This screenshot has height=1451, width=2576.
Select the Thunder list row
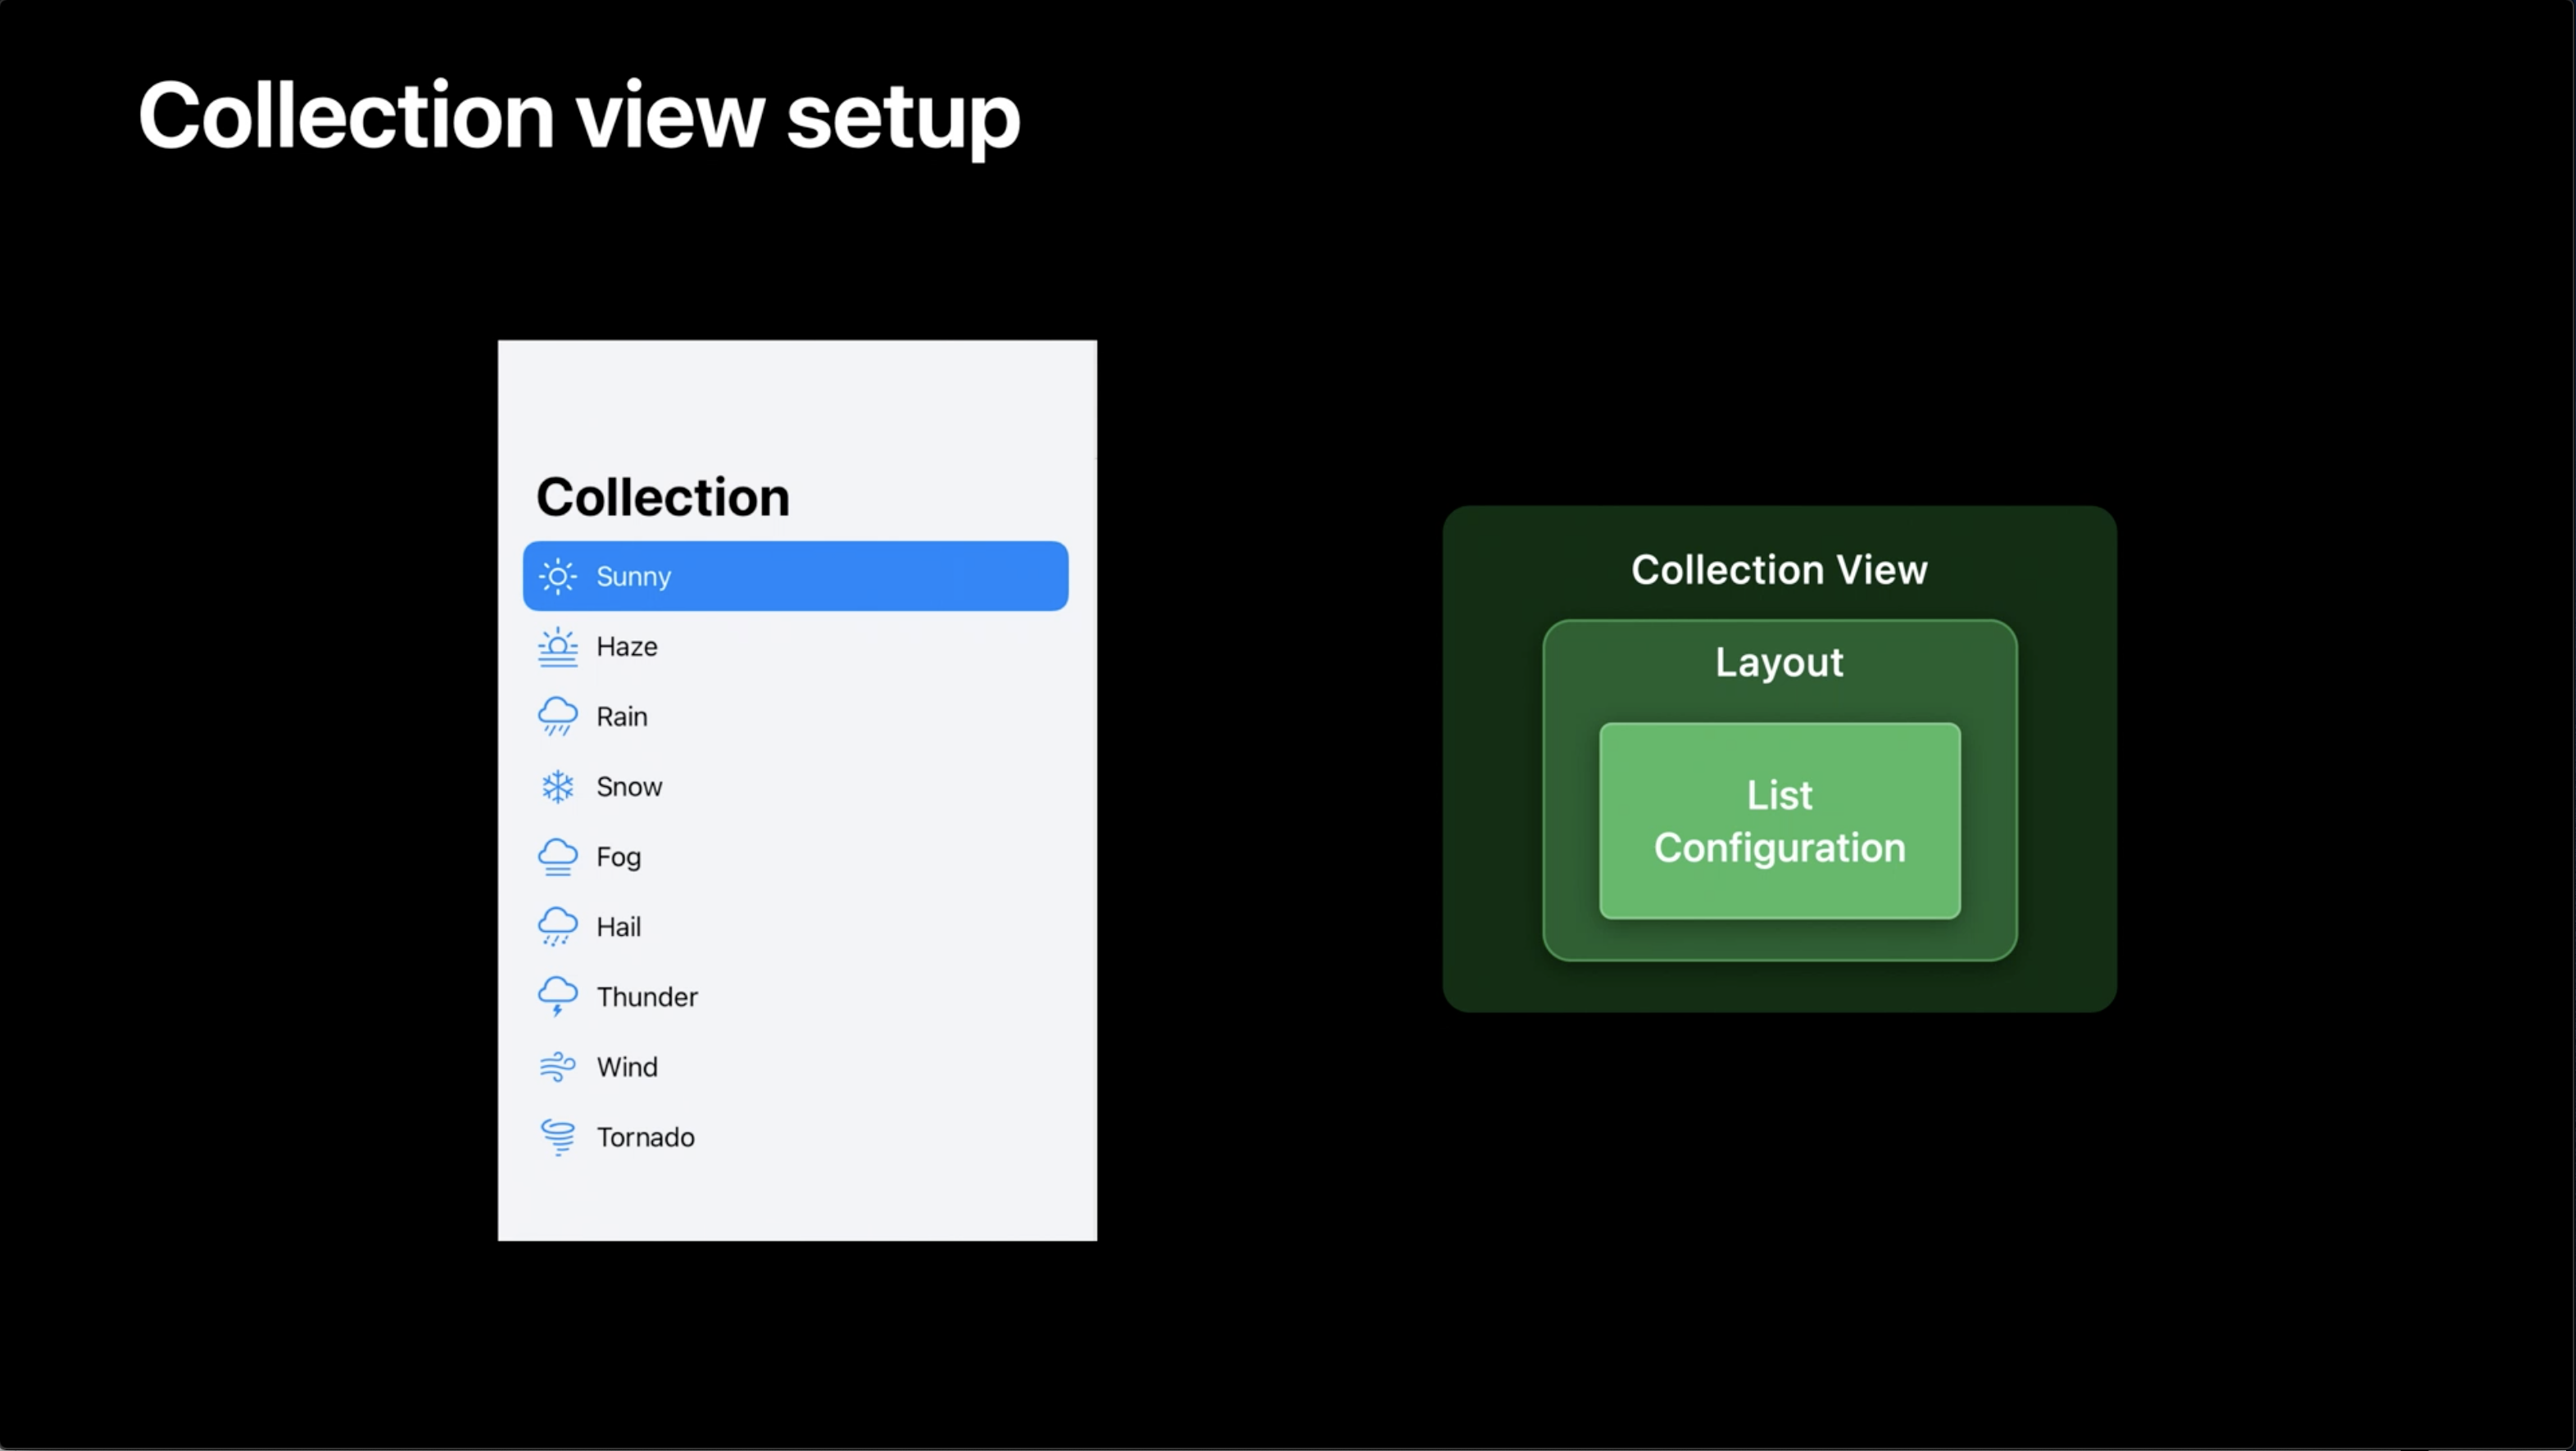click(x=796, y=997)
